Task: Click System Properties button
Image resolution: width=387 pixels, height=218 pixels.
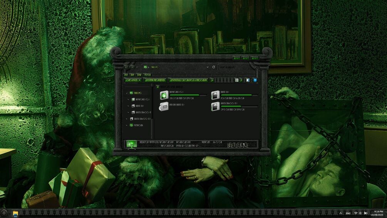Action: (155, 80)
